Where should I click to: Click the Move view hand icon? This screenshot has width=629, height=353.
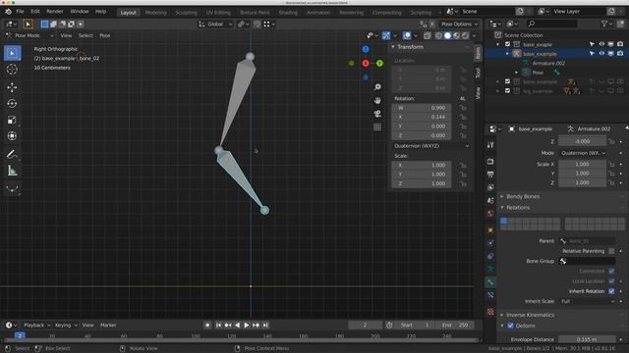377,100
